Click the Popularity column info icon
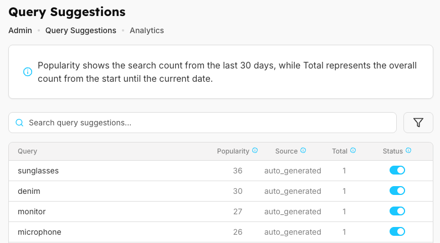Screen dimensions: 440x243 pyautogui.click(x=255, y=151)
